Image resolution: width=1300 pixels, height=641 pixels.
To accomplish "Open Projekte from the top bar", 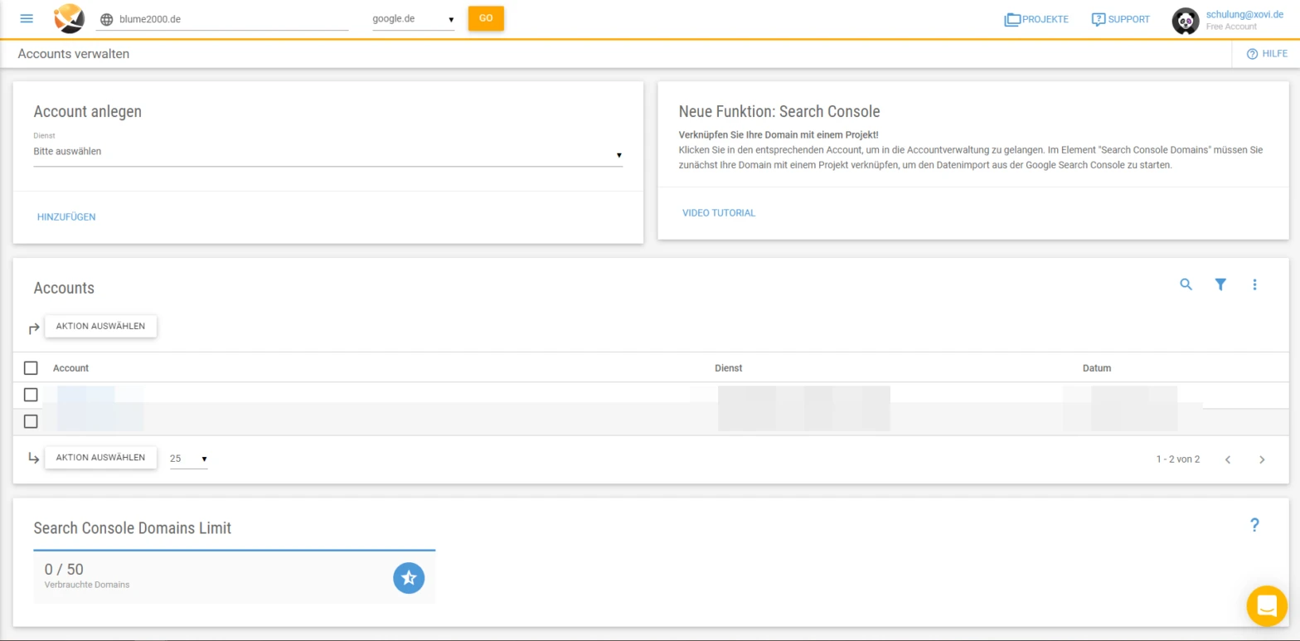I will click(x=1036, y=19).
